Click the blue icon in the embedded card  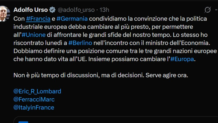coord(25,122)
